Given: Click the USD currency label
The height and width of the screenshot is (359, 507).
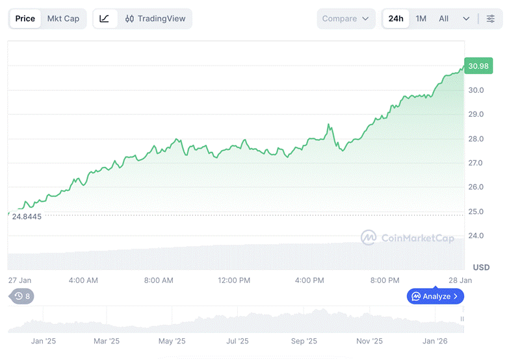Looking at the screenshot, I should coord(481,267).
